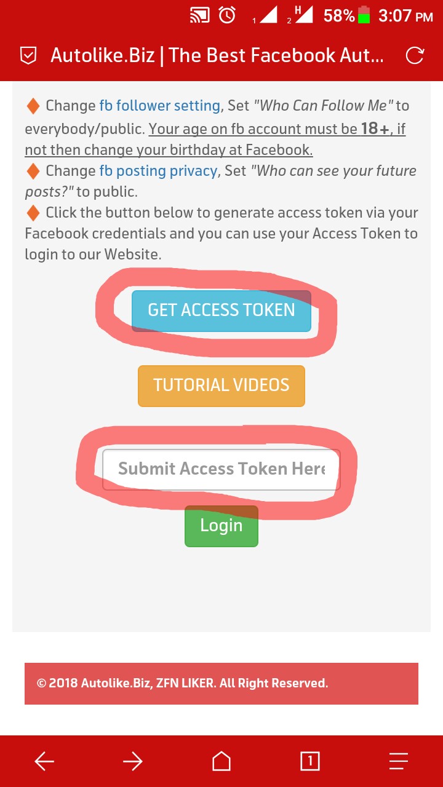The image size is (443, 787).
Task: Tap the alarm clock status icon
Action: [x=228, y=16]
